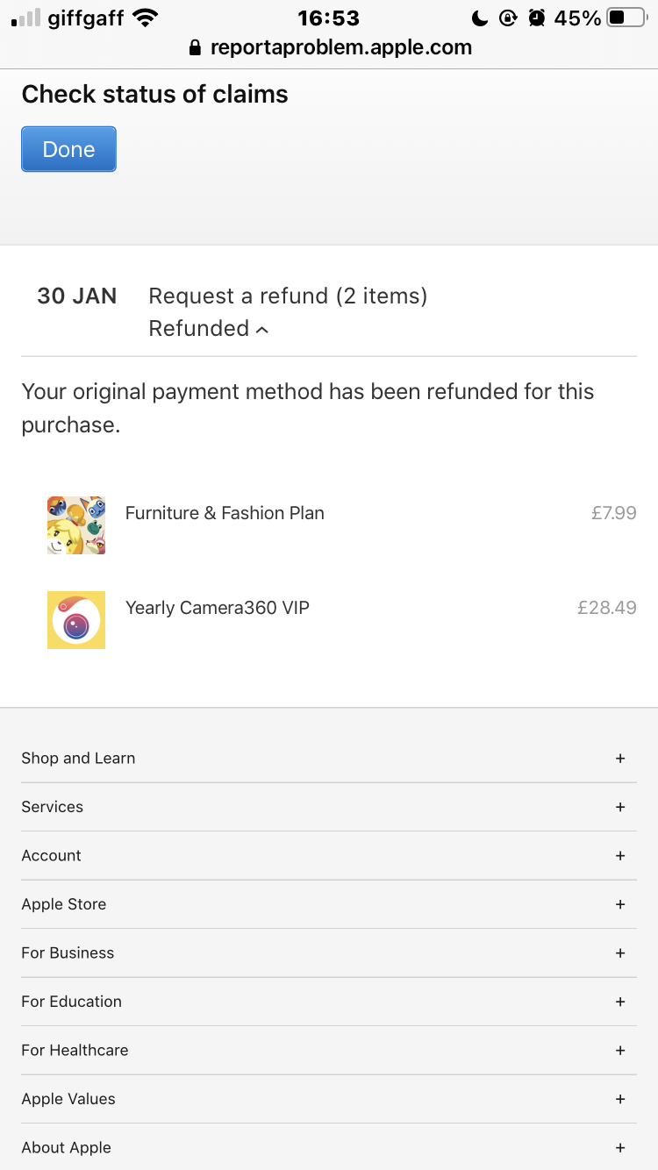Tap the battery icon in status bar
The height and width of the screenshot is (1170, 658).
coord(626,18)
